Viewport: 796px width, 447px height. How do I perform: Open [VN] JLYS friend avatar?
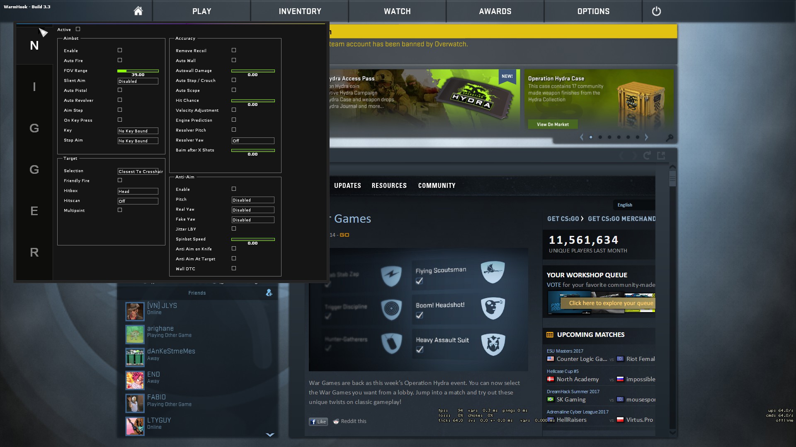tap(135, 312)
